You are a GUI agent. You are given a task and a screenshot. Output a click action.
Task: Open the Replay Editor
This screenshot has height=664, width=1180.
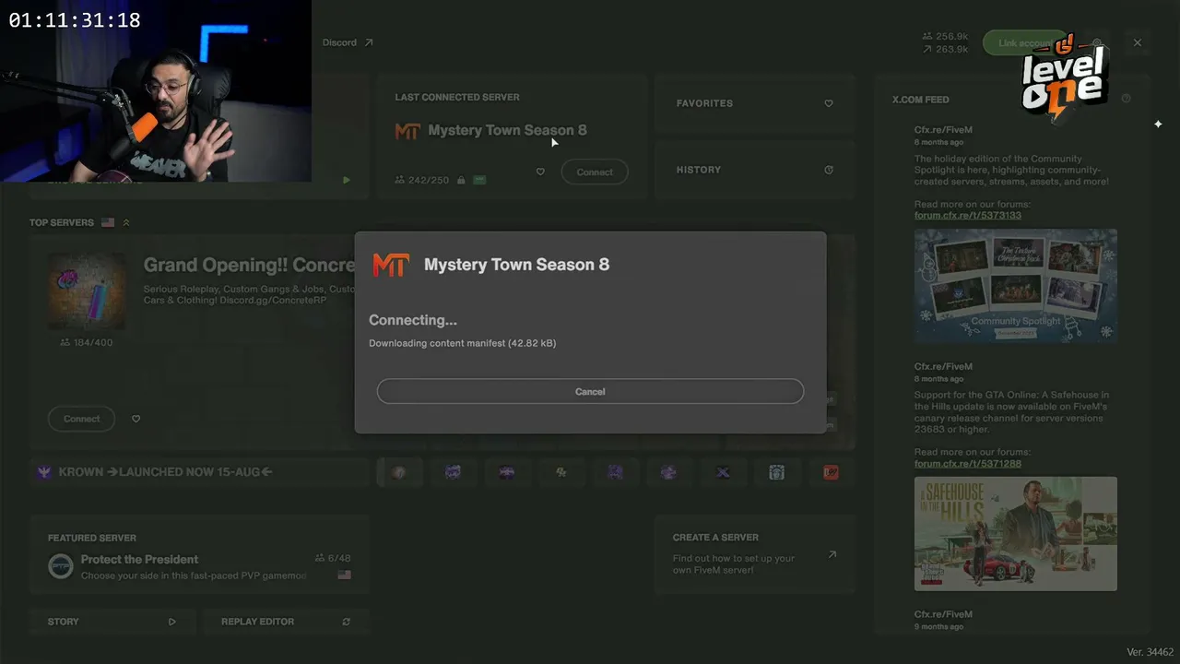coord(286,622)
